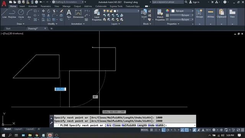Switch to the View ribbon tab

click(57, 7)
